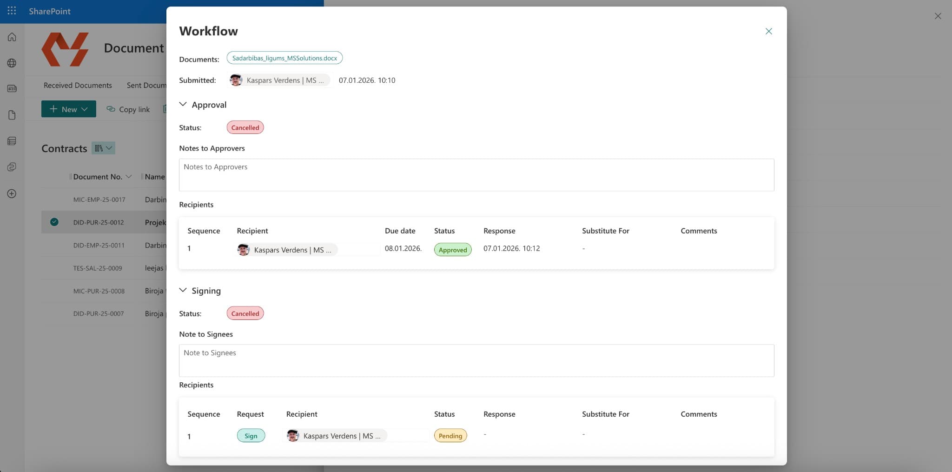
Task: Open the Contracts view switcher dropdown
Action: pyautogui.click(x=103, y=148)
